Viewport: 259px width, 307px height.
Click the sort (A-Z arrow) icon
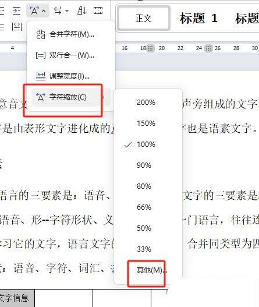click(82, 10)
